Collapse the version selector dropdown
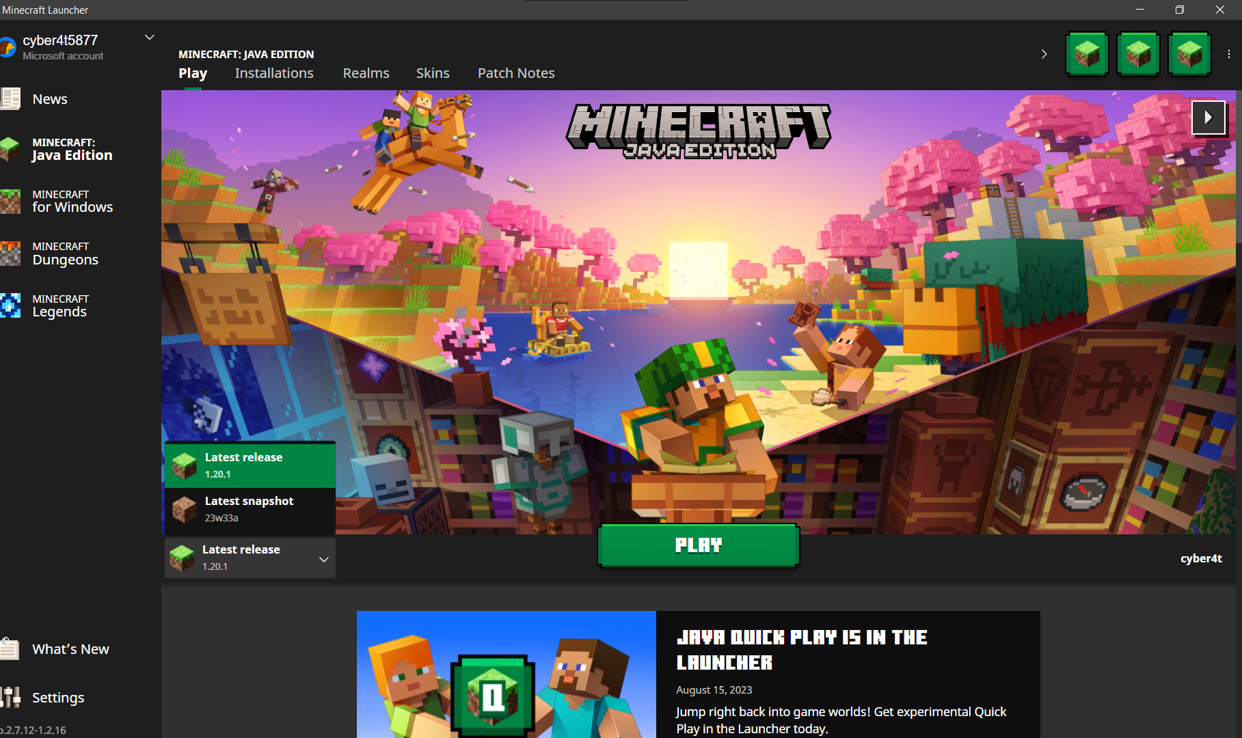The width and height of the screenshot is (1242, 738). pyautogui.click(x=250, y=558)
